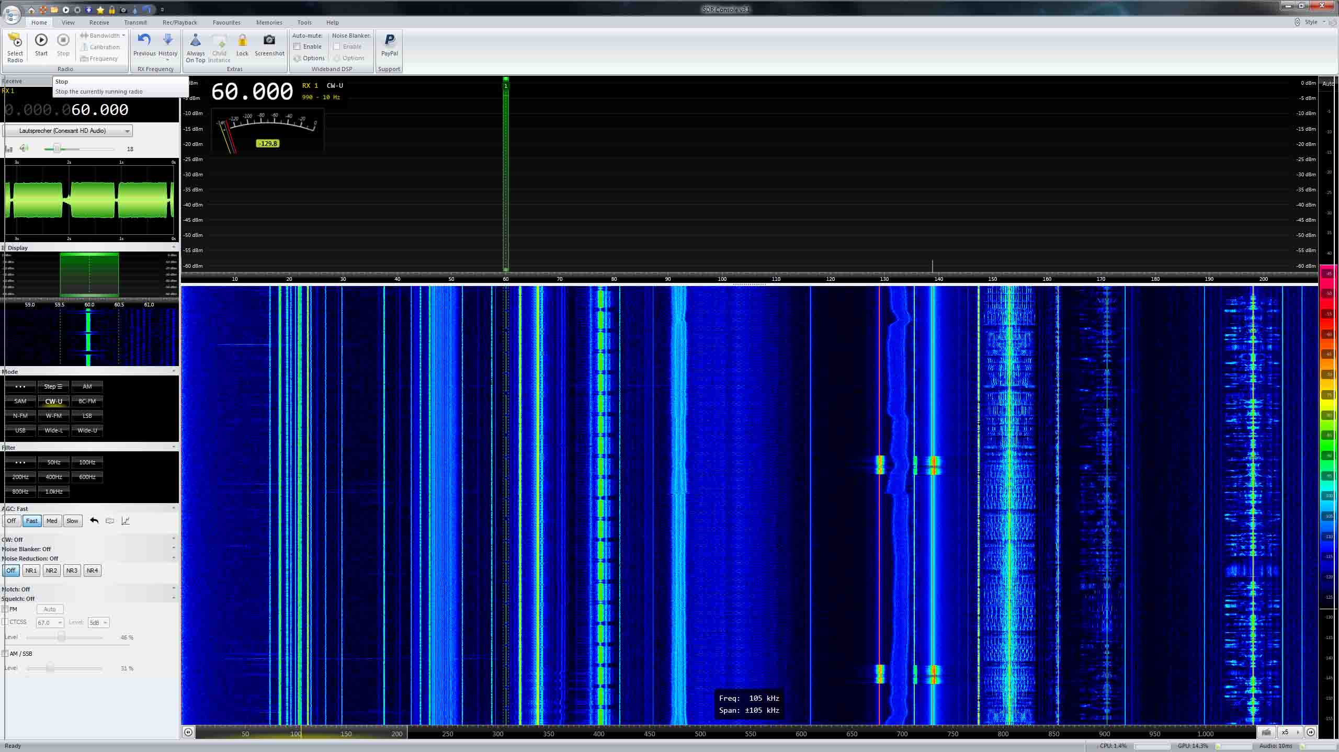Screen dimensions: 1339x752
Task: Open the Favourites ribbon tab
Action: (x=226, y=22)
